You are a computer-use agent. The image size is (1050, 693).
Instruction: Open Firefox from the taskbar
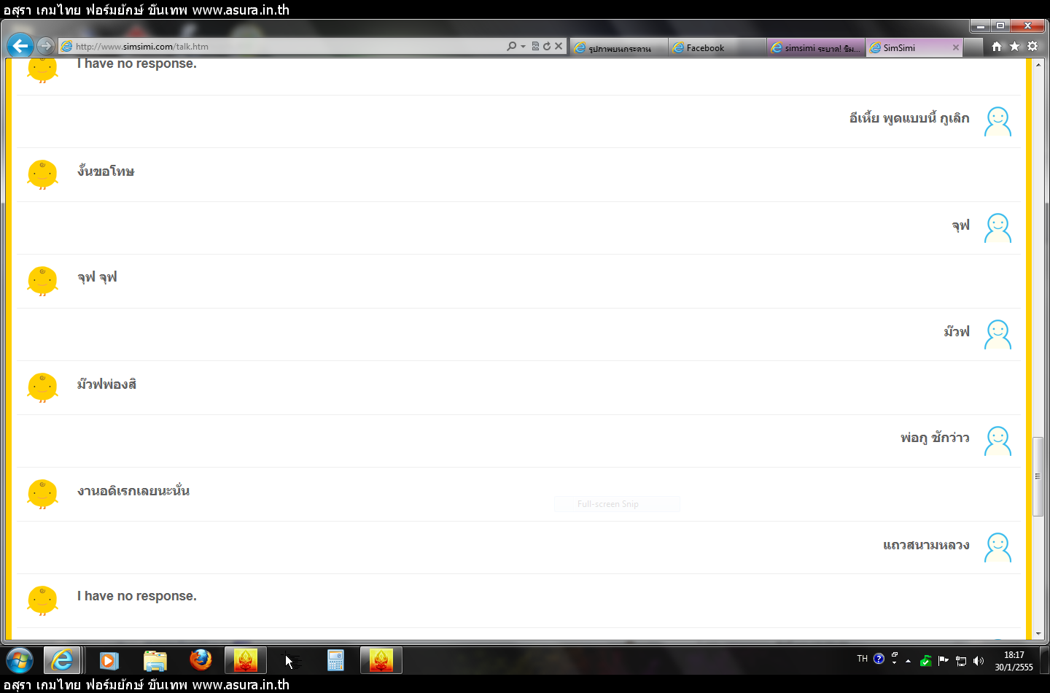(x=201, y=660)
